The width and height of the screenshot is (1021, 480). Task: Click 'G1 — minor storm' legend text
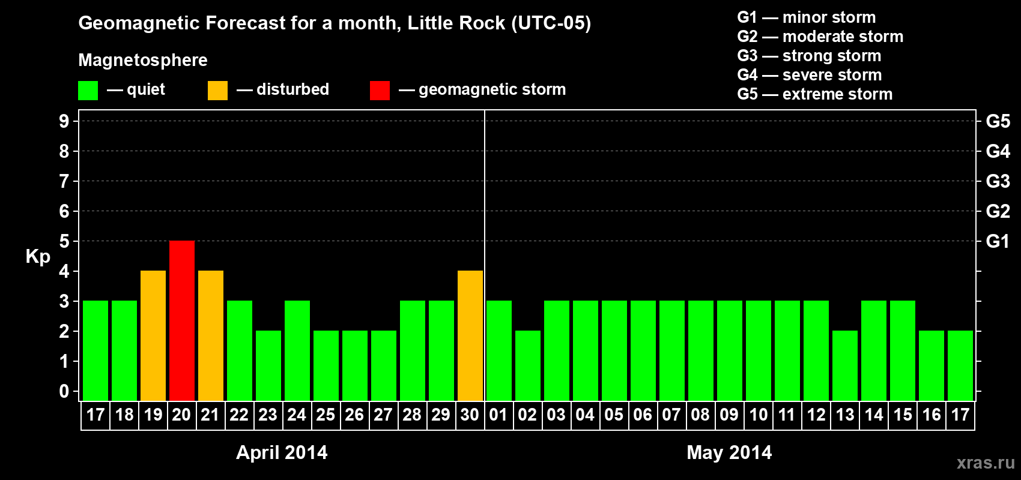[807, 17]
